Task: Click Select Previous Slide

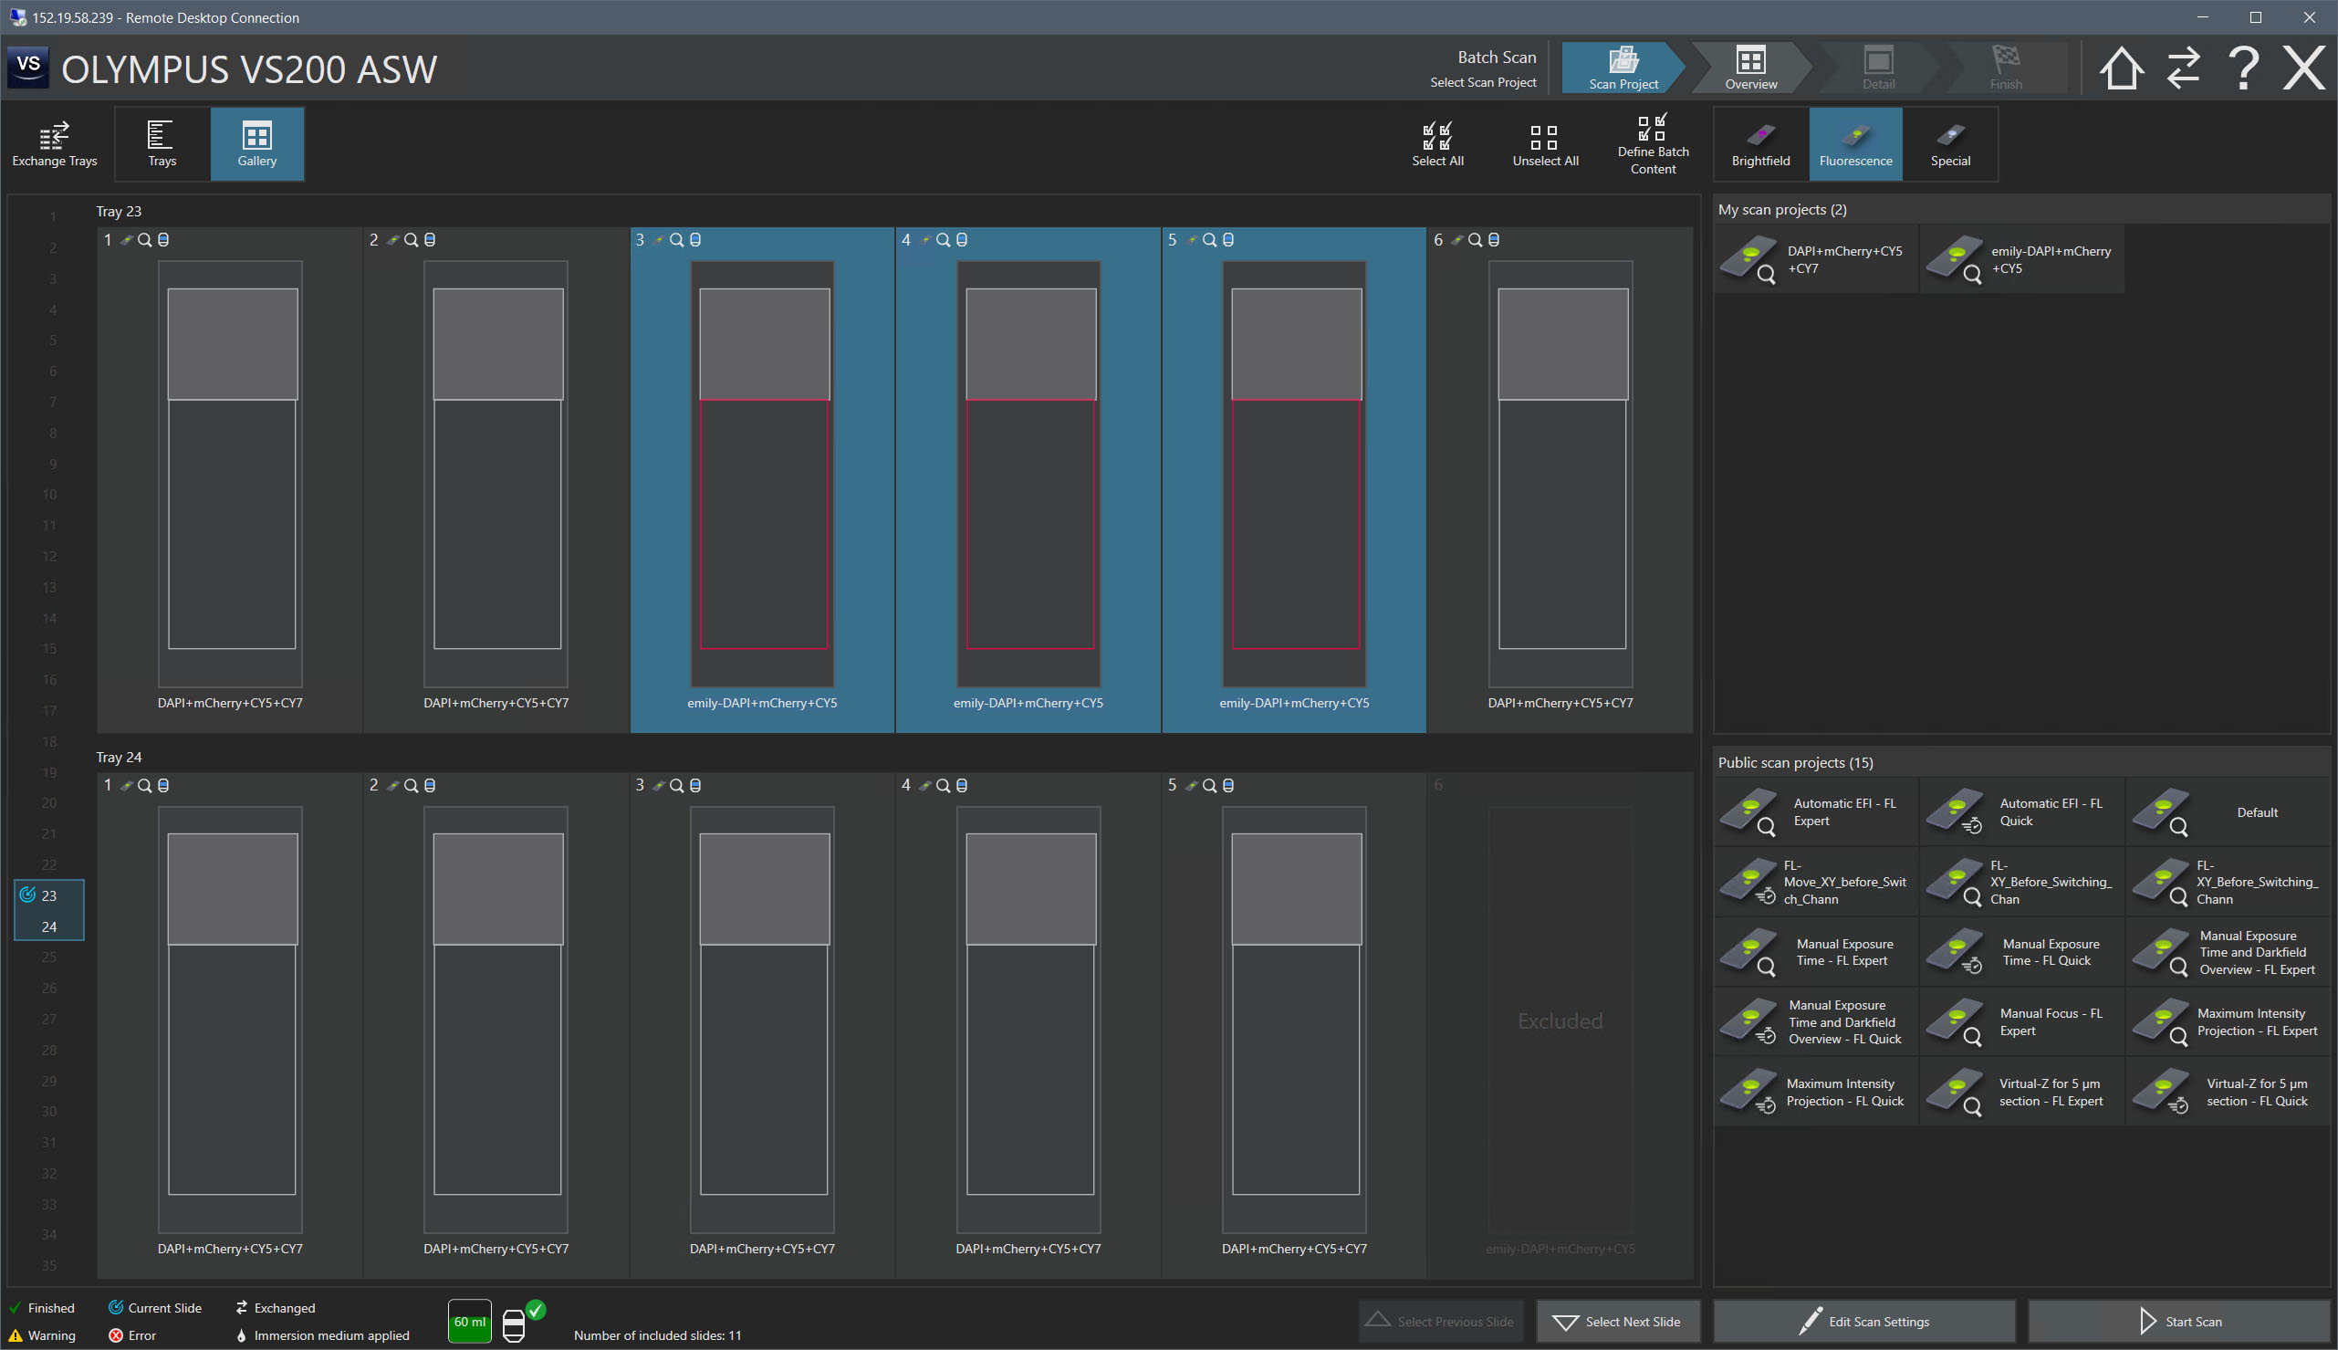Action: point(1440,1322)
